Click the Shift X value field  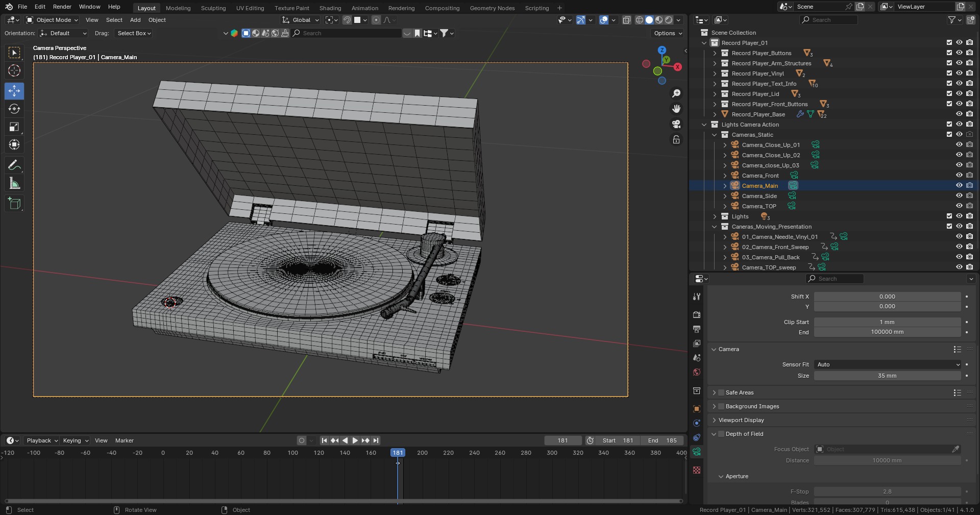coord(888,297)
